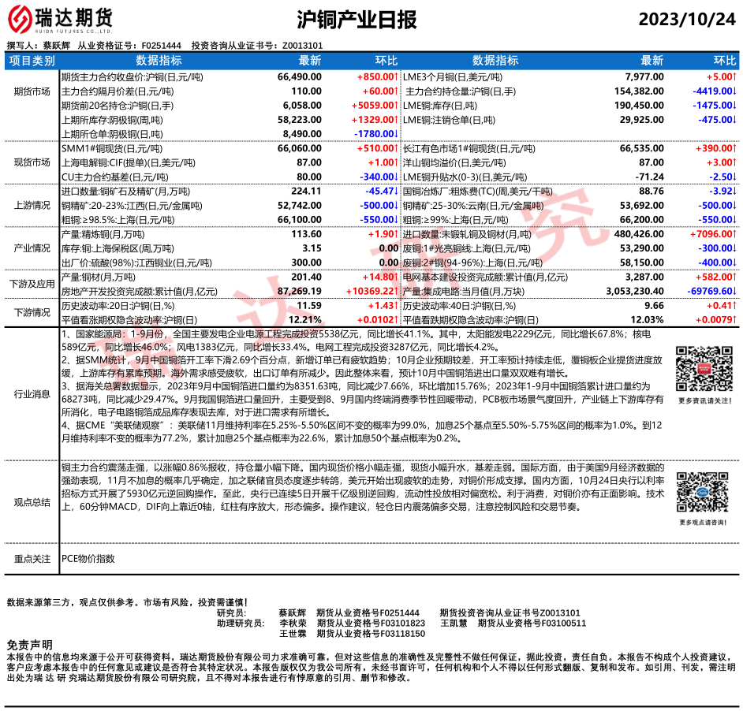Click the QR code above 更多观点请咨询
Image resolution: width=743 pixels, height=711 pixels.
[698, 493]
